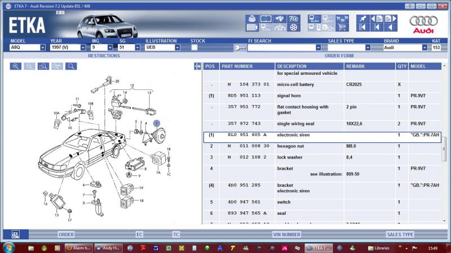Click the key icon beside FI SEARCH
The image size is (451, 253).
pos(240,48)
